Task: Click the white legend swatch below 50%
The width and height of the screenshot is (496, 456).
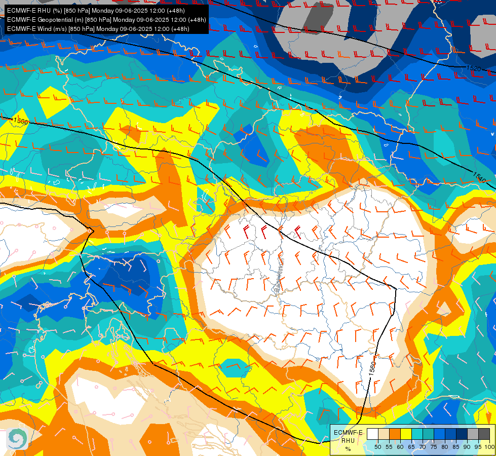Action: click(x=372, y=434)
